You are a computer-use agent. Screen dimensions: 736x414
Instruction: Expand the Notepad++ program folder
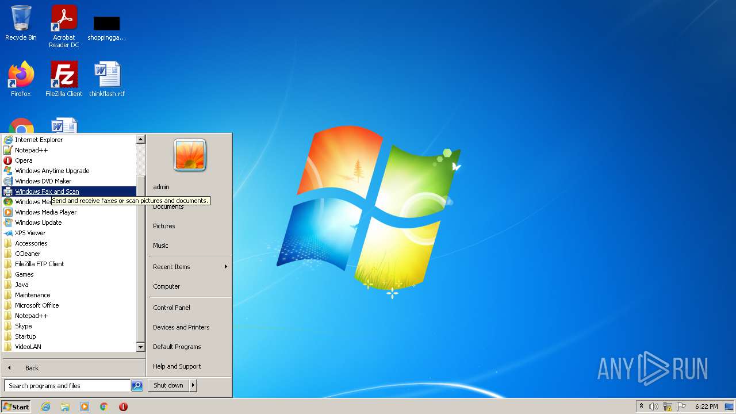pyautogui.click(x=69, y=316)
